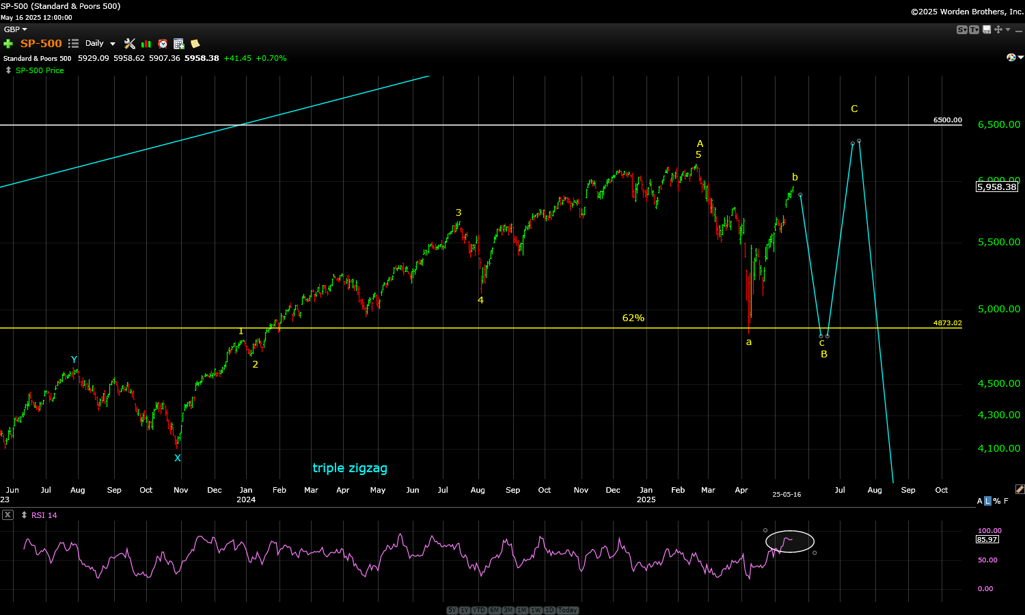Click the green plus add-symbol icon
Viewport: 1025px width, 615px height.
(8, 44)
